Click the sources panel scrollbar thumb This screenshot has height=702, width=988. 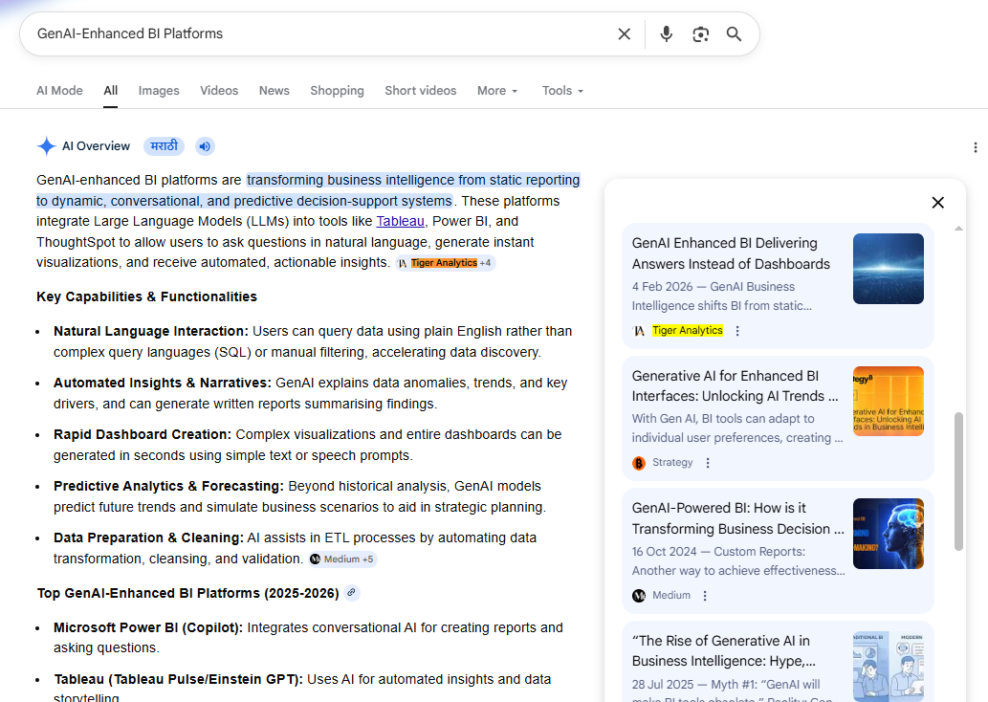958,481
